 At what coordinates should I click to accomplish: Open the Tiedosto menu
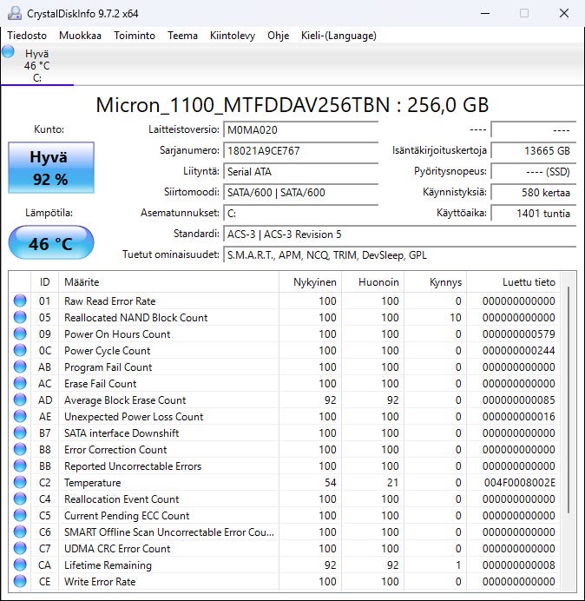click(29, 36)
